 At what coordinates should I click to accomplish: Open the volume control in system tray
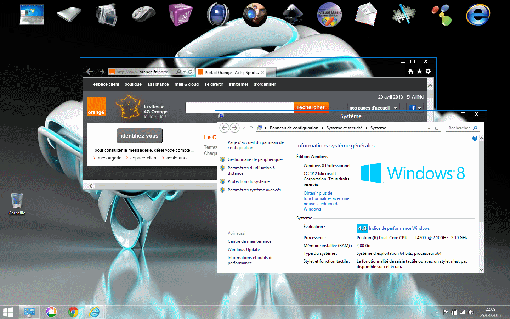pos(471,312)
